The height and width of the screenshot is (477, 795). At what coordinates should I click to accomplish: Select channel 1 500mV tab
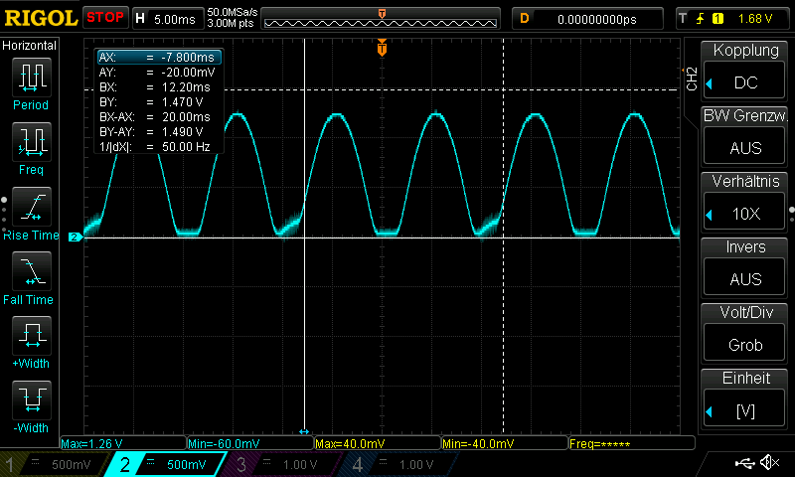pos(54,464)
